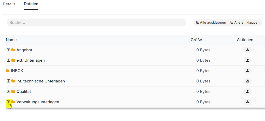Click the INBOX folder icon
The width and height of the screenshot is (265, 121).
[x=8, y=71]
